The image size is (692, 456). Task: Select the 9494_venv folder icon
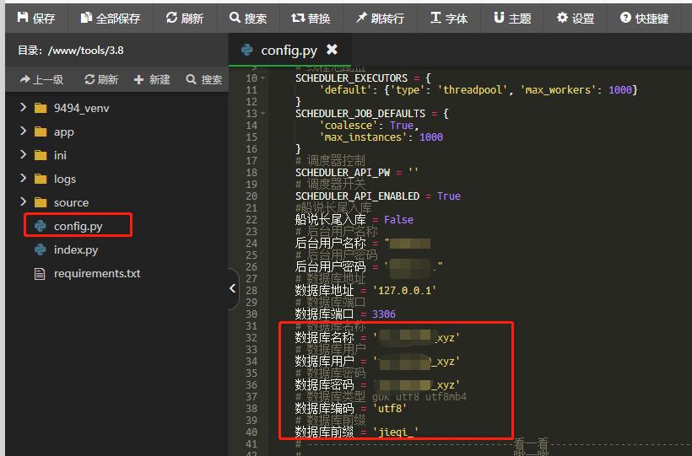[x=41, y=108]
